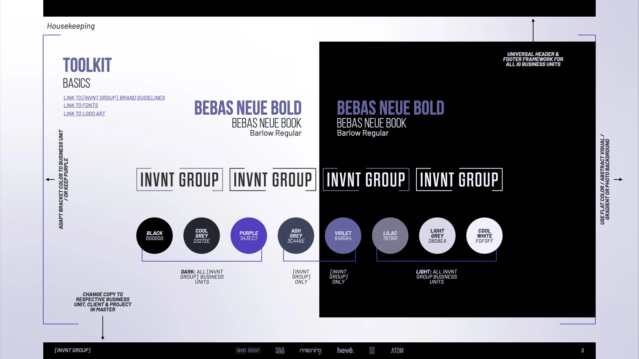Click the Housekeeping label at top left
This screenshot has width=639, height=359.
coord(71,26)
